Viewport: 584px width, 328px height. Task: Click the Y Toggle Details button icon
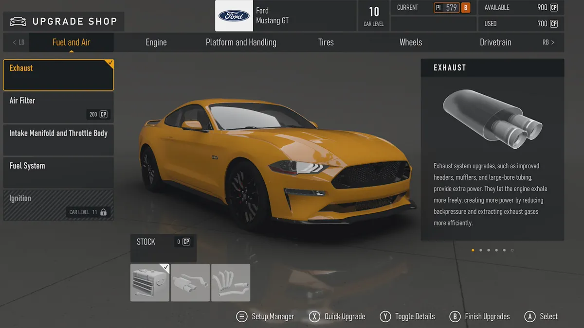(x=385, y=317)
